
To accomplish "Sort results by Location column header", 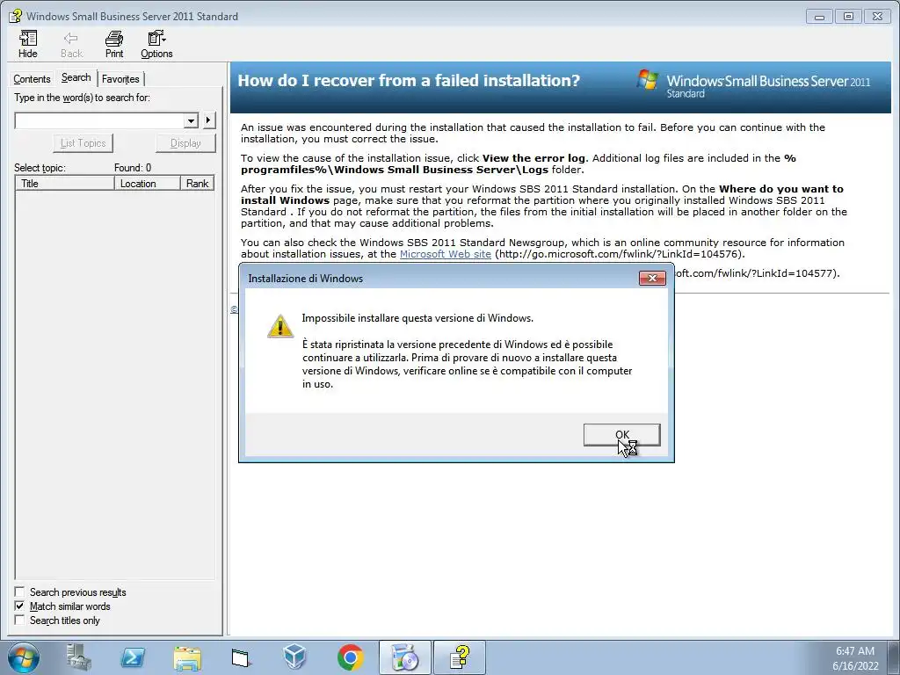I will click(x=148, y=184).
